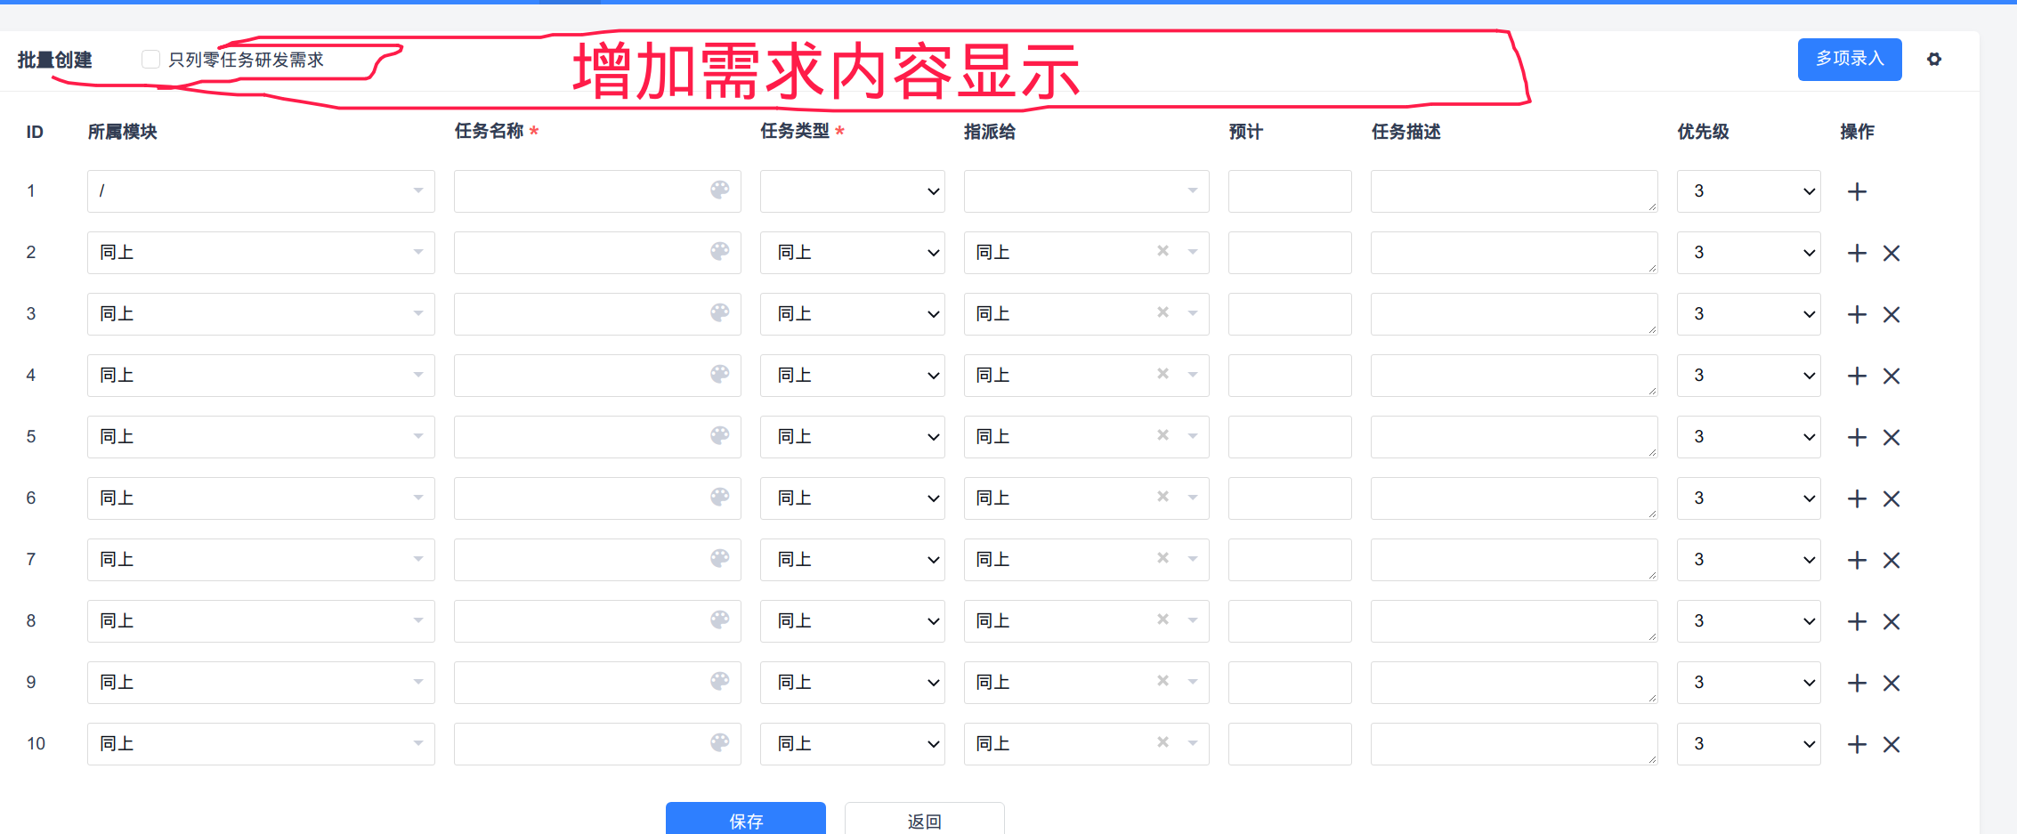Click the add row plus icon in row 7
The image size is (2017, 834).
coord(1857,560)
